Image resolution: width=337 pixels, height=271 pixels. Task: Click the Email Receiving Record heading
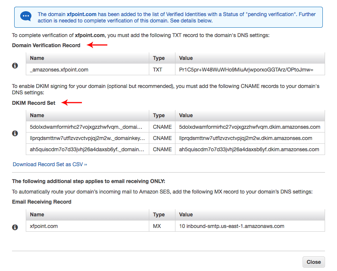(42, 202)
